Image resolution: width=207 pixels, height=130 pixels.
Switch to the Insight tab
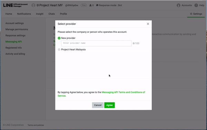point(40,14)
